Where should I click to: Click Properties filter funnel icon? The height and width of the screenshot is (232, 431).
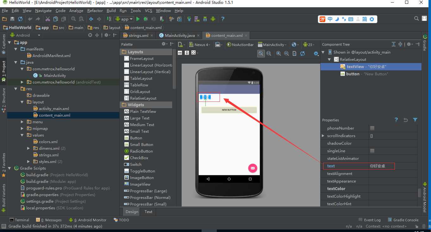coord(415,120)
